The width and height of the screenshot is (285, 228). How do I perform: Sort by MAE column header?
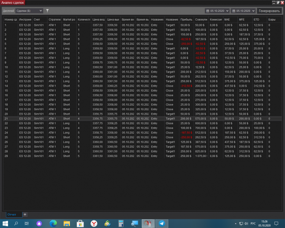point(231,19)
